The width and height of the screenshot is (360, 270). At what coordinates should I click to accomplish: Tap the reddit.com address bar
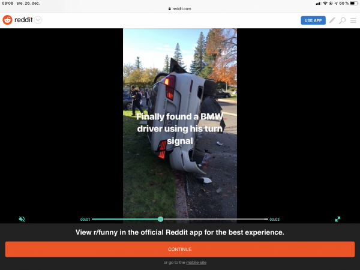tap(180, 9)
